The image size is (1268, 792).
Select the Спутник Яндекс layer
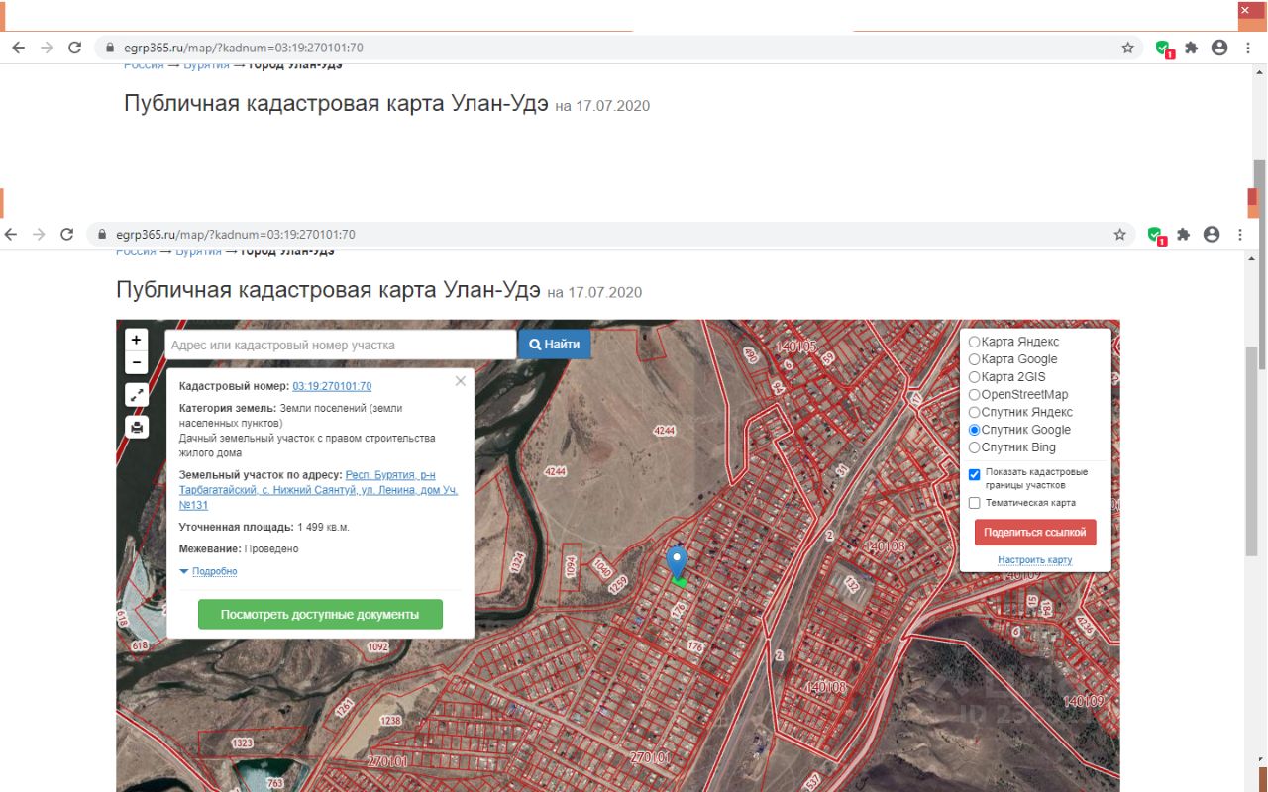(974, 412)
